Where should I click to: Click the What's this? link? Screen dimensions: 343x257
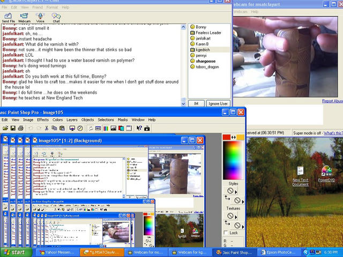click(x=333, y=133)
